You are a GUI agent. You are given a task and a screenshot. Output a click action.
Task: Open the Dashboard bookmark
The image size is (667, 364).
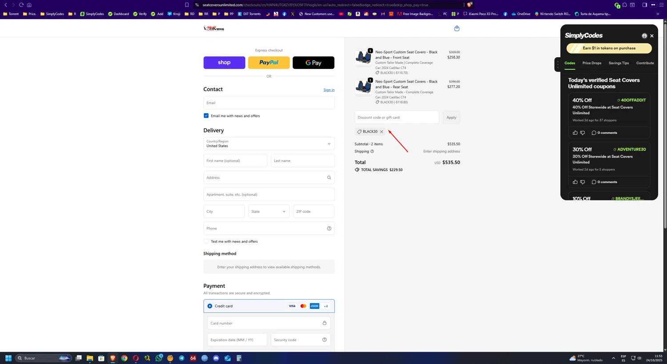click(118, 14)
